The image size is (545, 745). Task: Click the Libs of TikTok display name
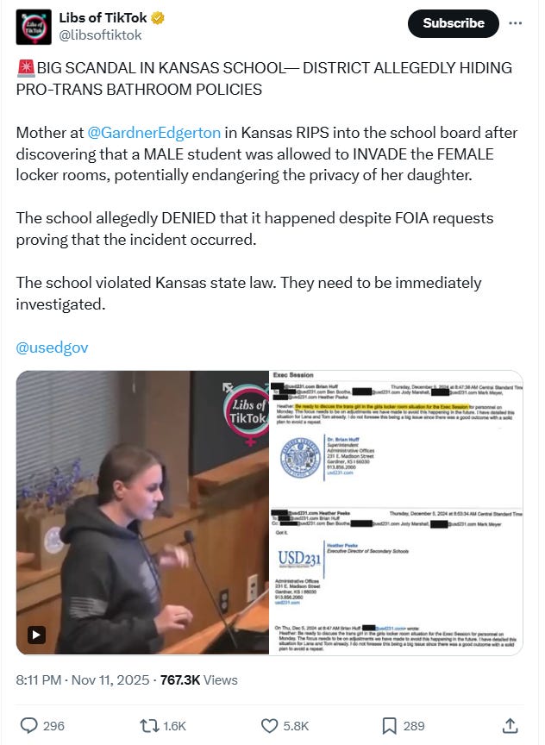pyautogui.click(x=103, y=18)
